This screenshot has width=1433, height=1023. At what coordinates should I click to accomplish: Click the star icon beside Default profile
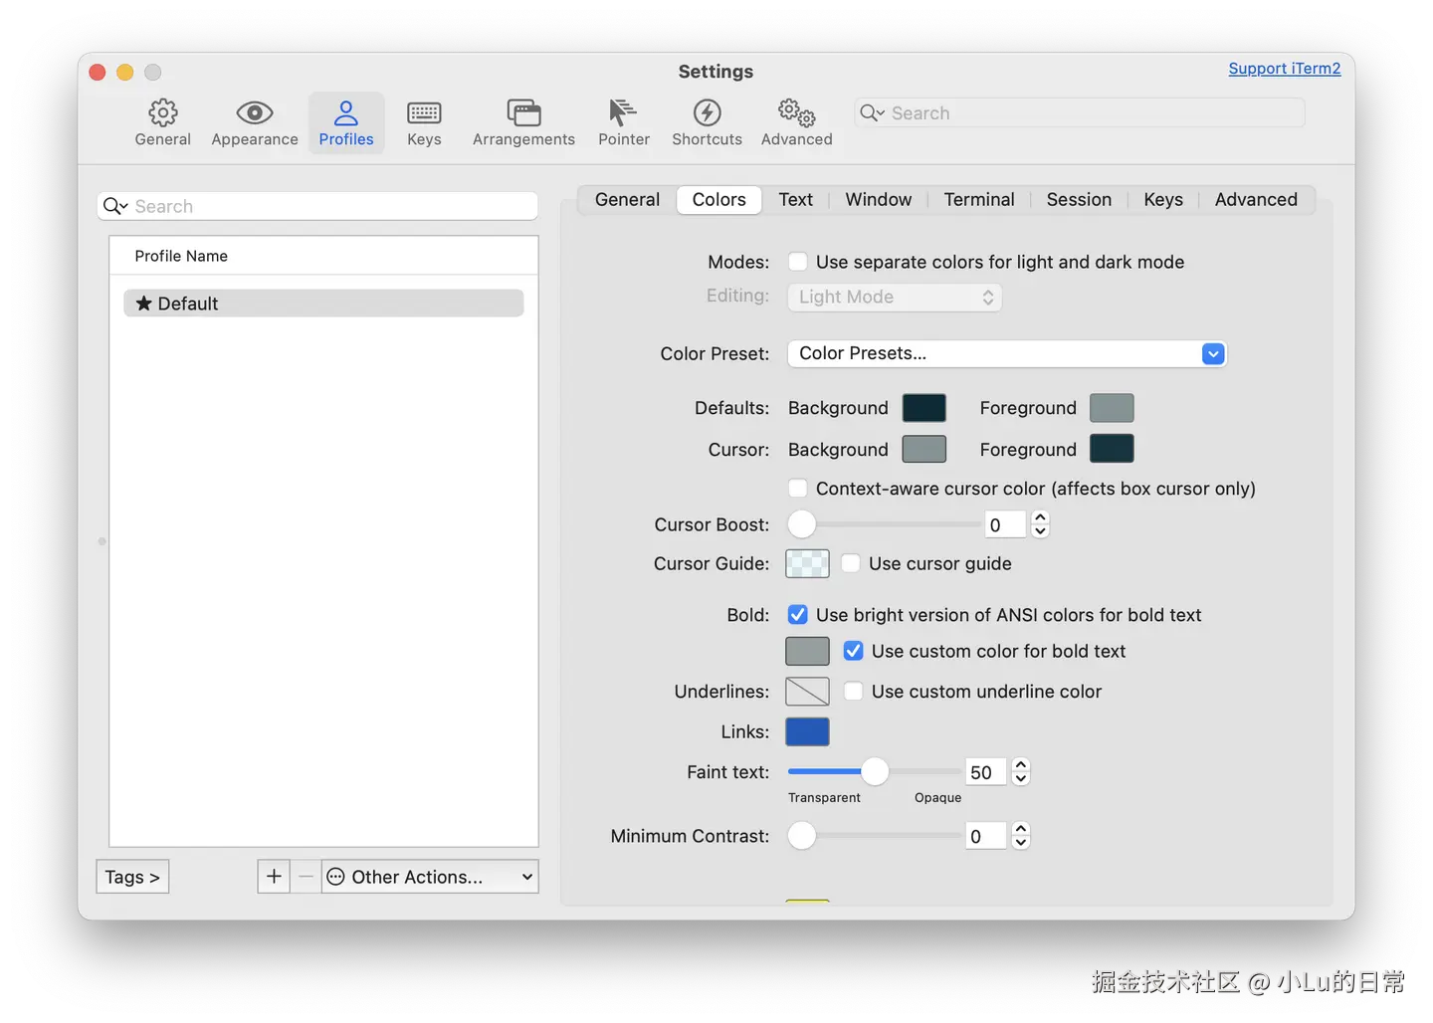[144, 304]
